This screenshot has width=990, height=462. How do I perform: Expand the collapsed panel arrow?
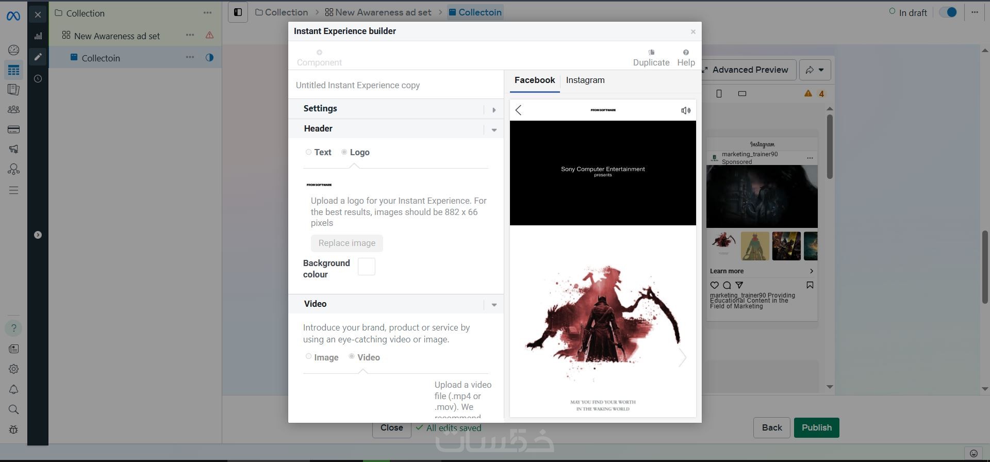pyautogui.click(x=38, y=235)
